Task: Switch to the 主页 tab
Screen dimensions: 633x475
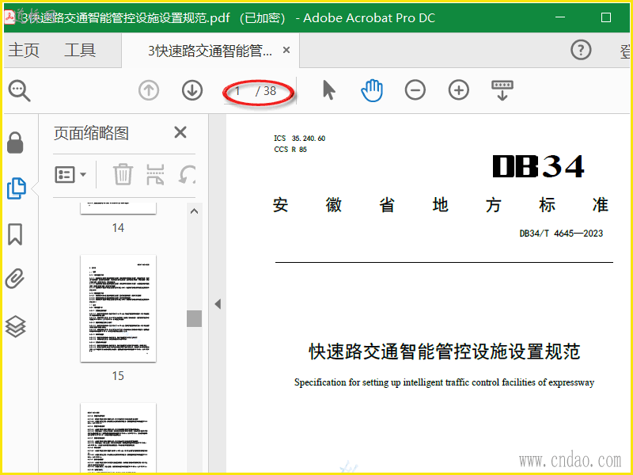Action: pos(24,50)
